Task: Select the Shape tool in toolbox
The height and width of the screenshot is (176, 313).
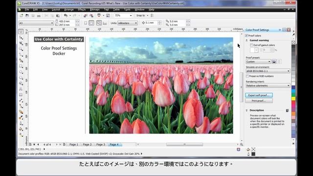Action: pyautogui.click(x=21, y=37)
